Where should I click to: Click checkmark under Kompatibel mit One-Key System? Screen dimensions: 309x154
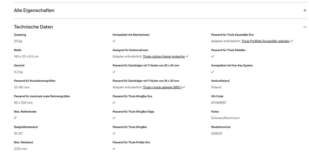pyautogui.click(x=213, y=72)
